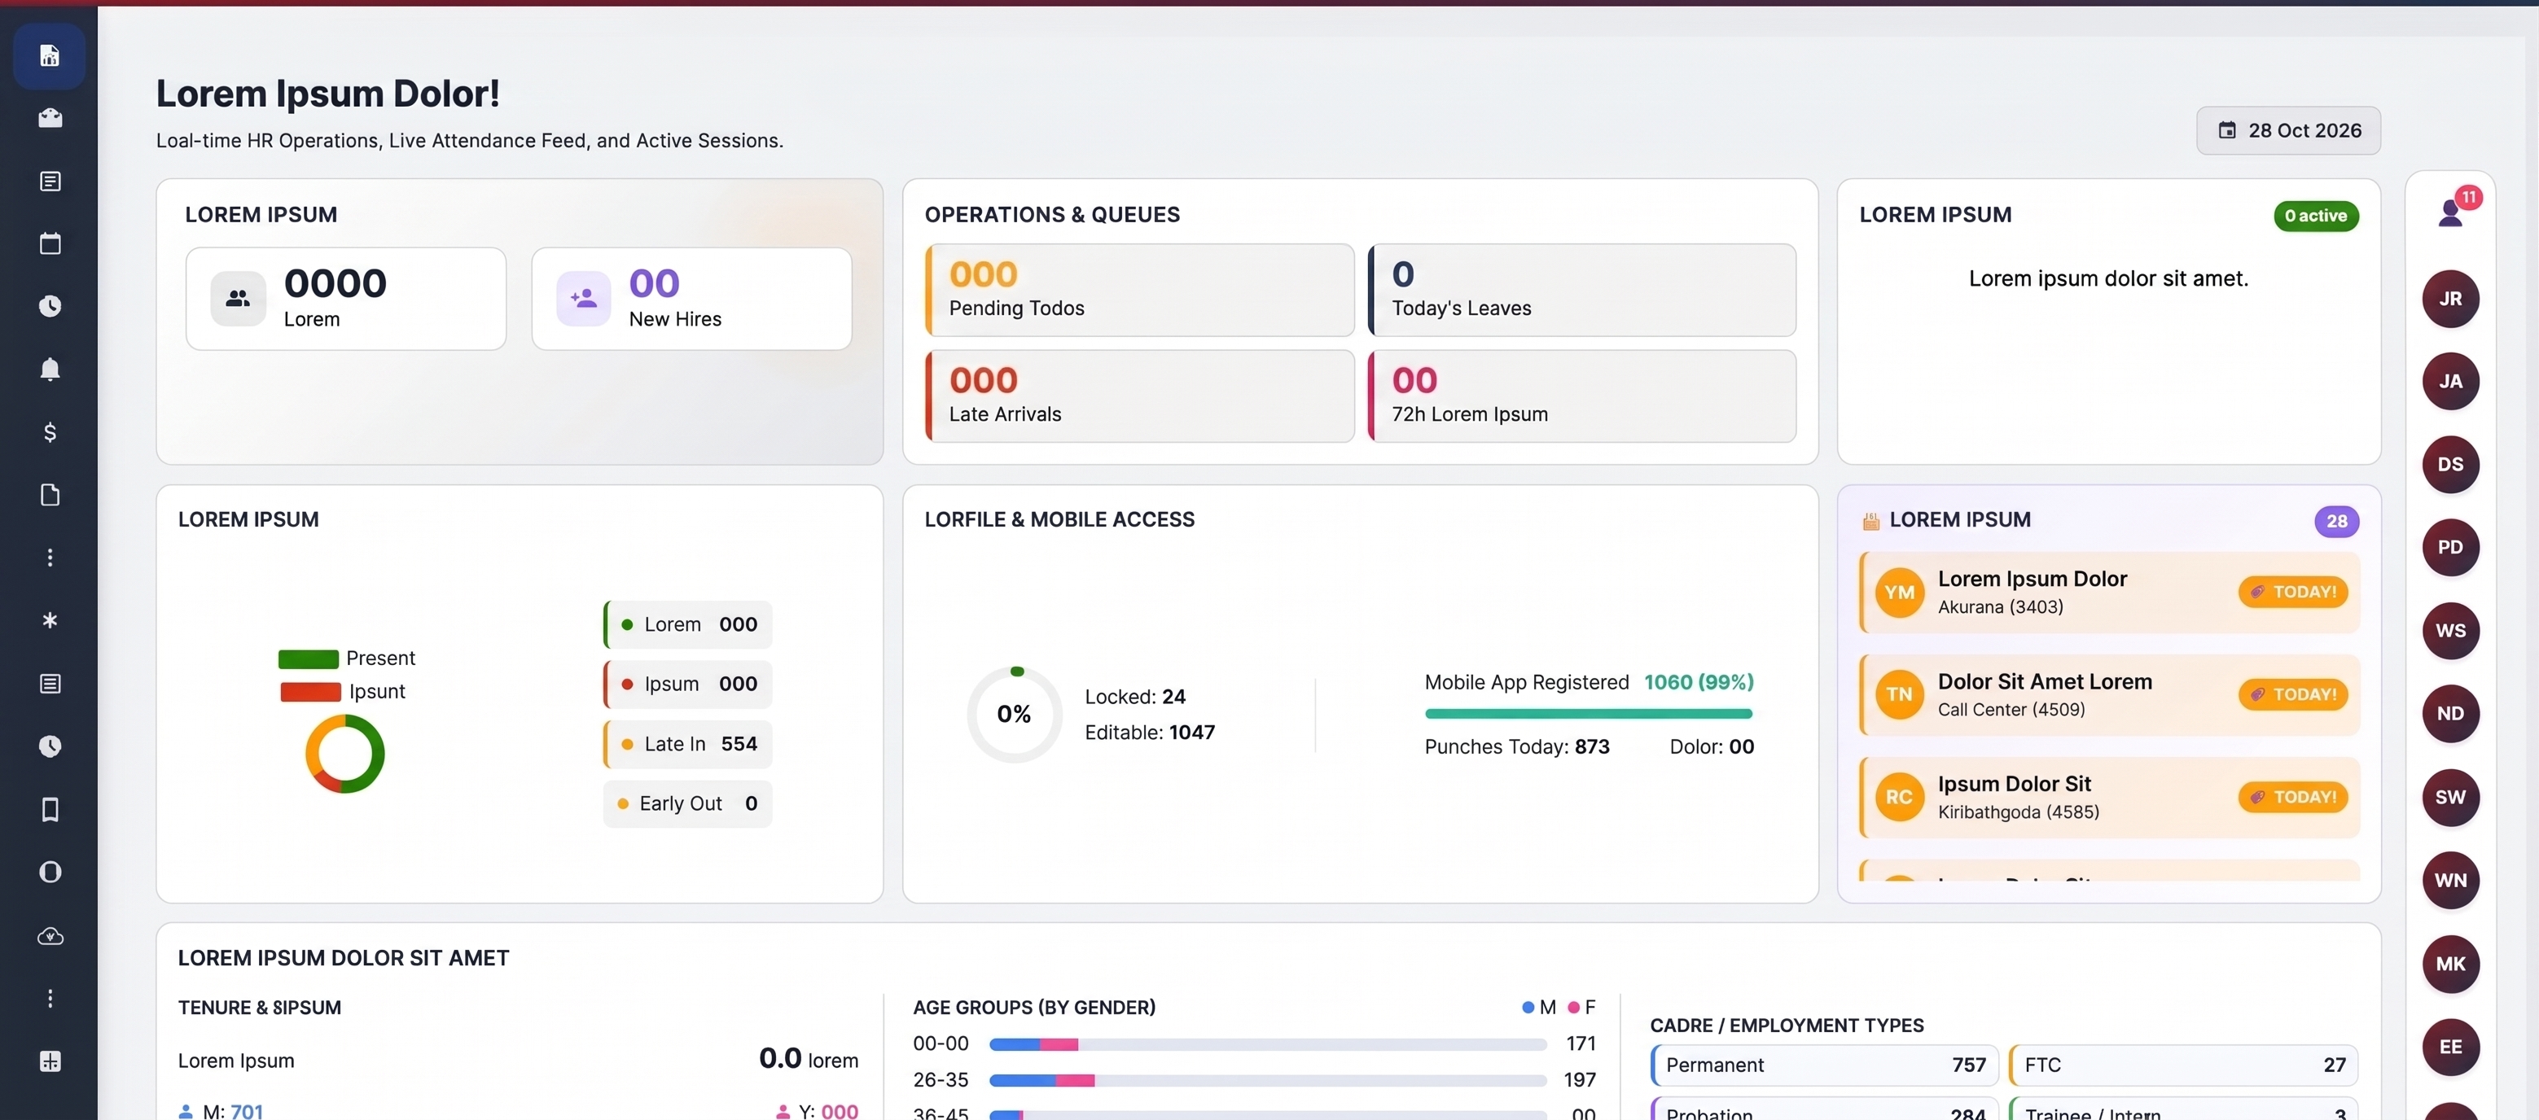2539x1120 pixels.
Task: Open the calendar icon in the sidebar
Action: (x=50, y=243)
